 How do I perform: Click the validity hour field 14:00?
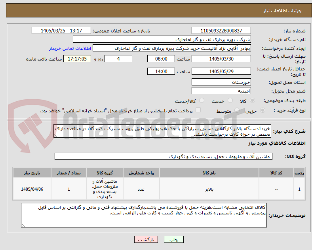tap(161, 71)
